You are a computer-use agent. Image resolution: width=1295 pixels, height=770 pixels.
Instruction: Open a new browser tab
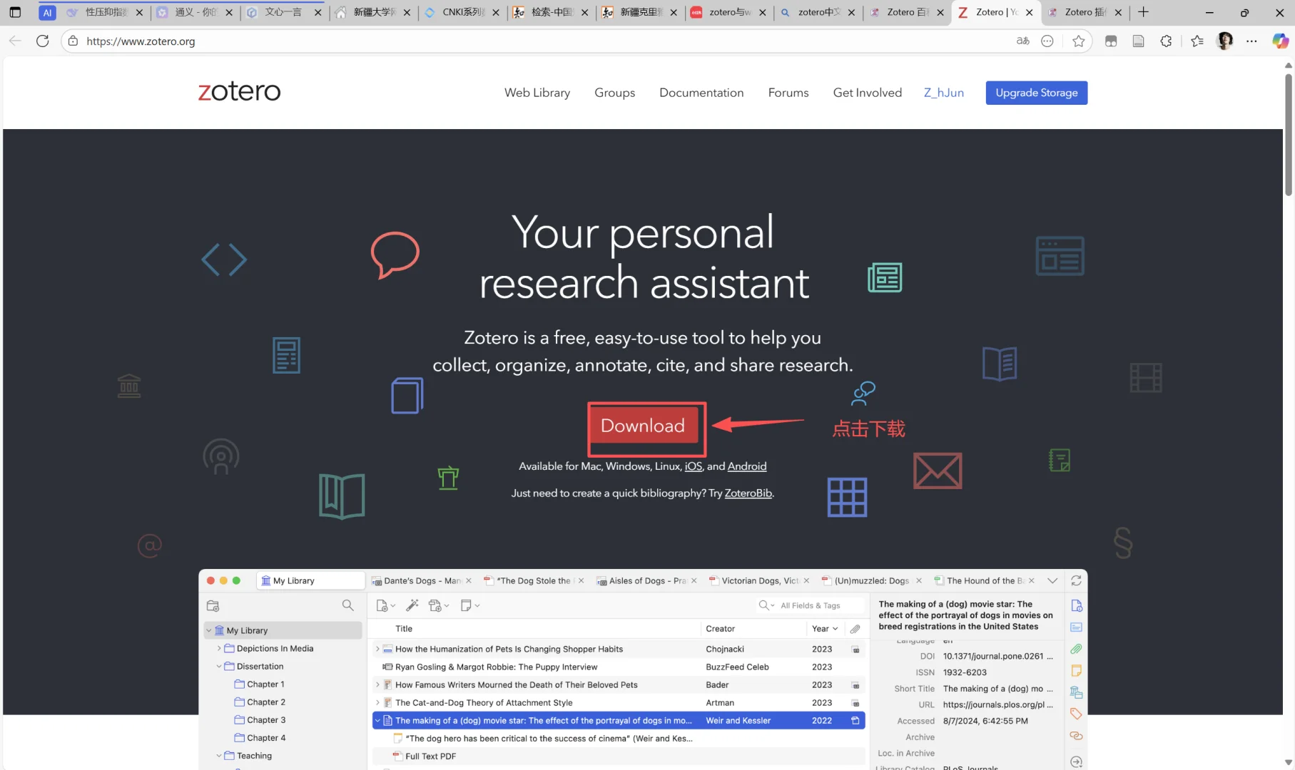tap(1143, 12)
